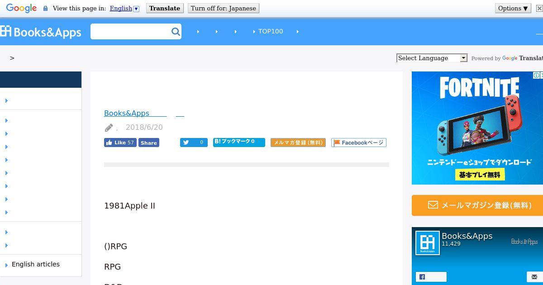Click the Books&Apps Facebook widget title
This screenshot has width=543, height=285.
(467, 236)
